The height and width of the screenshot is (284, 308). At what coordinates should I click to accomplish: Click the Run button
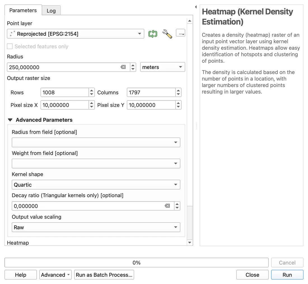pos(287,275)
